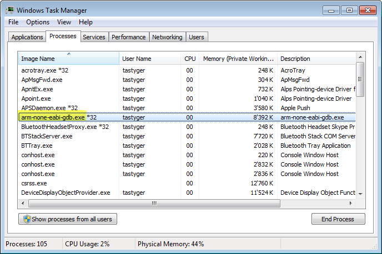Select the ApMsgFwd.exe process row

click(187, 80)
